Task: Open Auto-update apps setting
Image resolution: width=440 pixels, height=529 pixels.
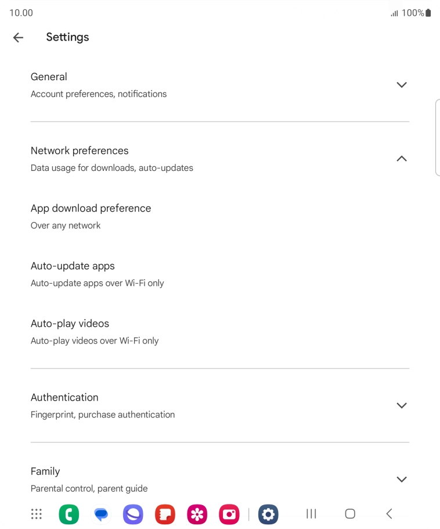Action: pyautogui.click(x=97, y=274)
